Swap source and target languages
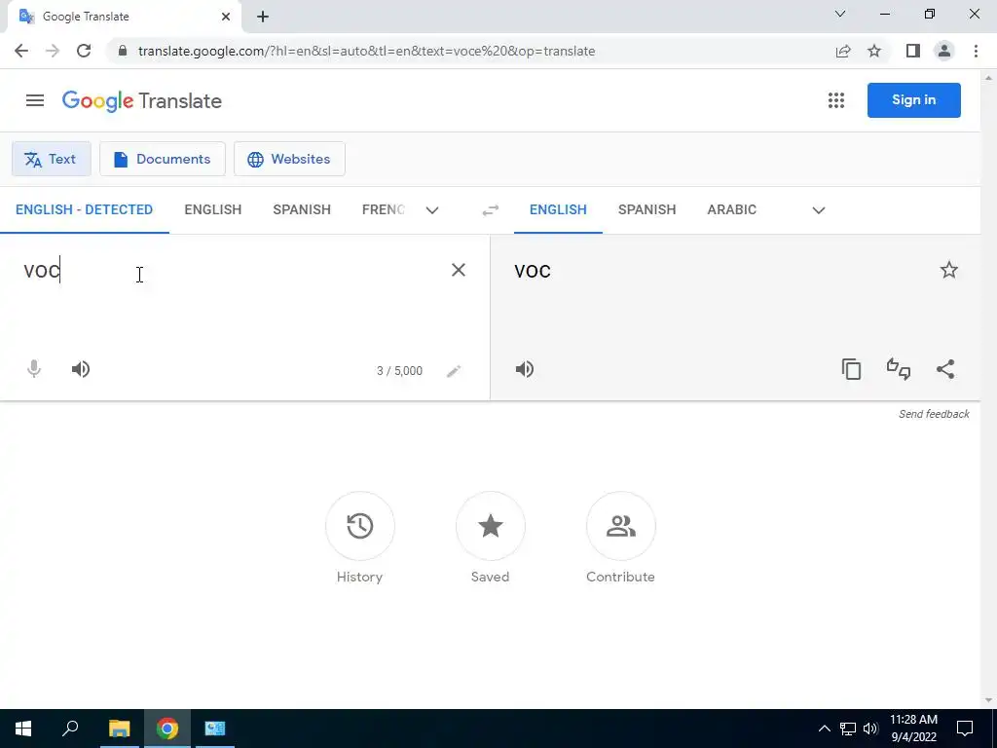 tap(491, 210)
